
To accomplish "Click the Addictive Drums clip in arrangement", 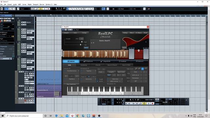I will point(49,78).
